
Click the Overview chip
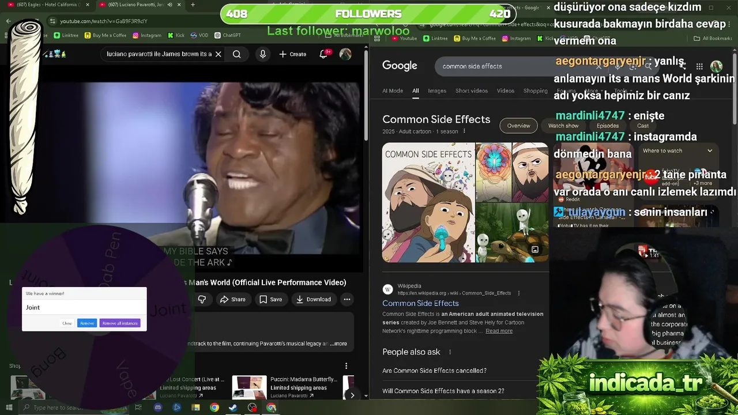518,126
